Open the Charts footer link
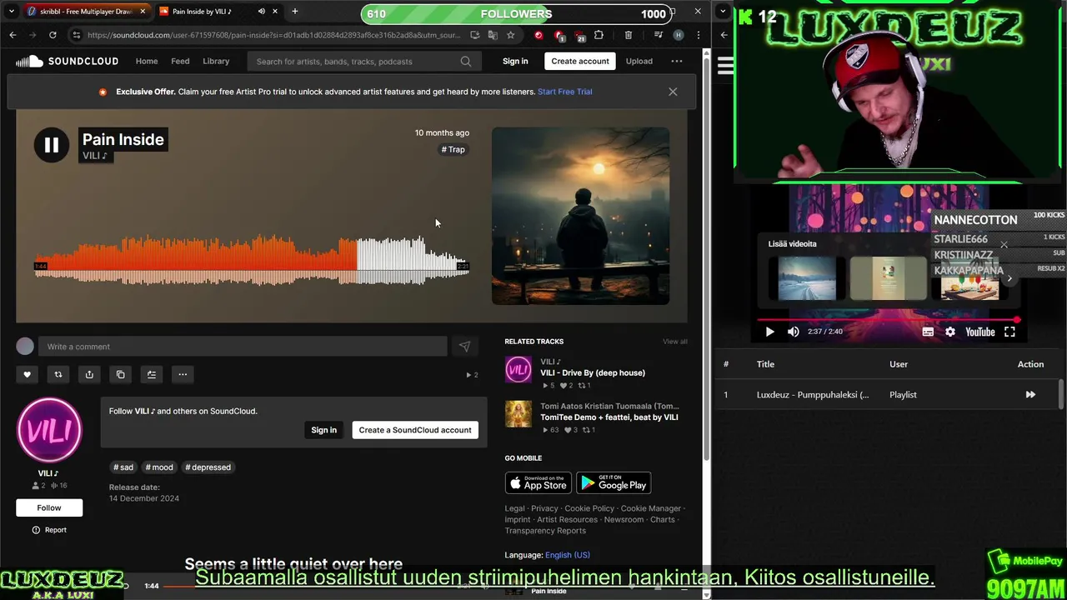1067x600 pixels. tap(663, 520)
